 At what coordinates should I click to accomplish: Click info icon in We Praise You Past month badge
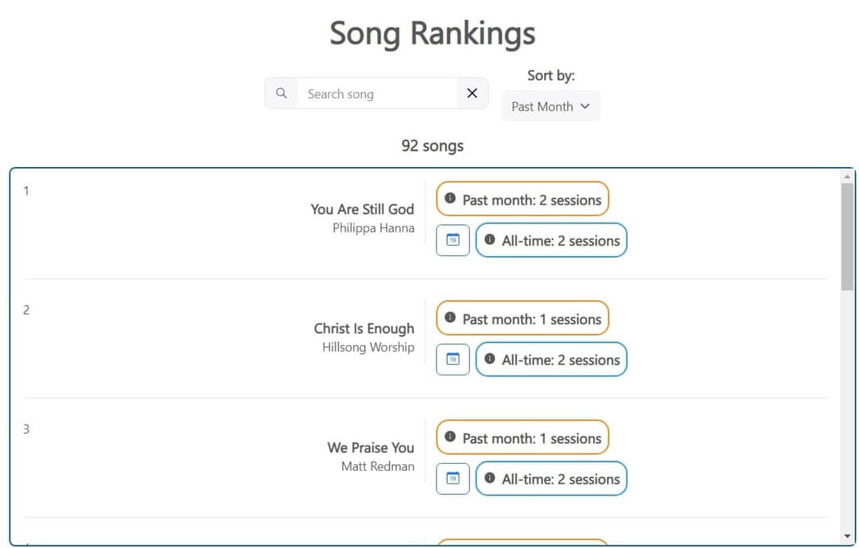[x=450, y=437]
